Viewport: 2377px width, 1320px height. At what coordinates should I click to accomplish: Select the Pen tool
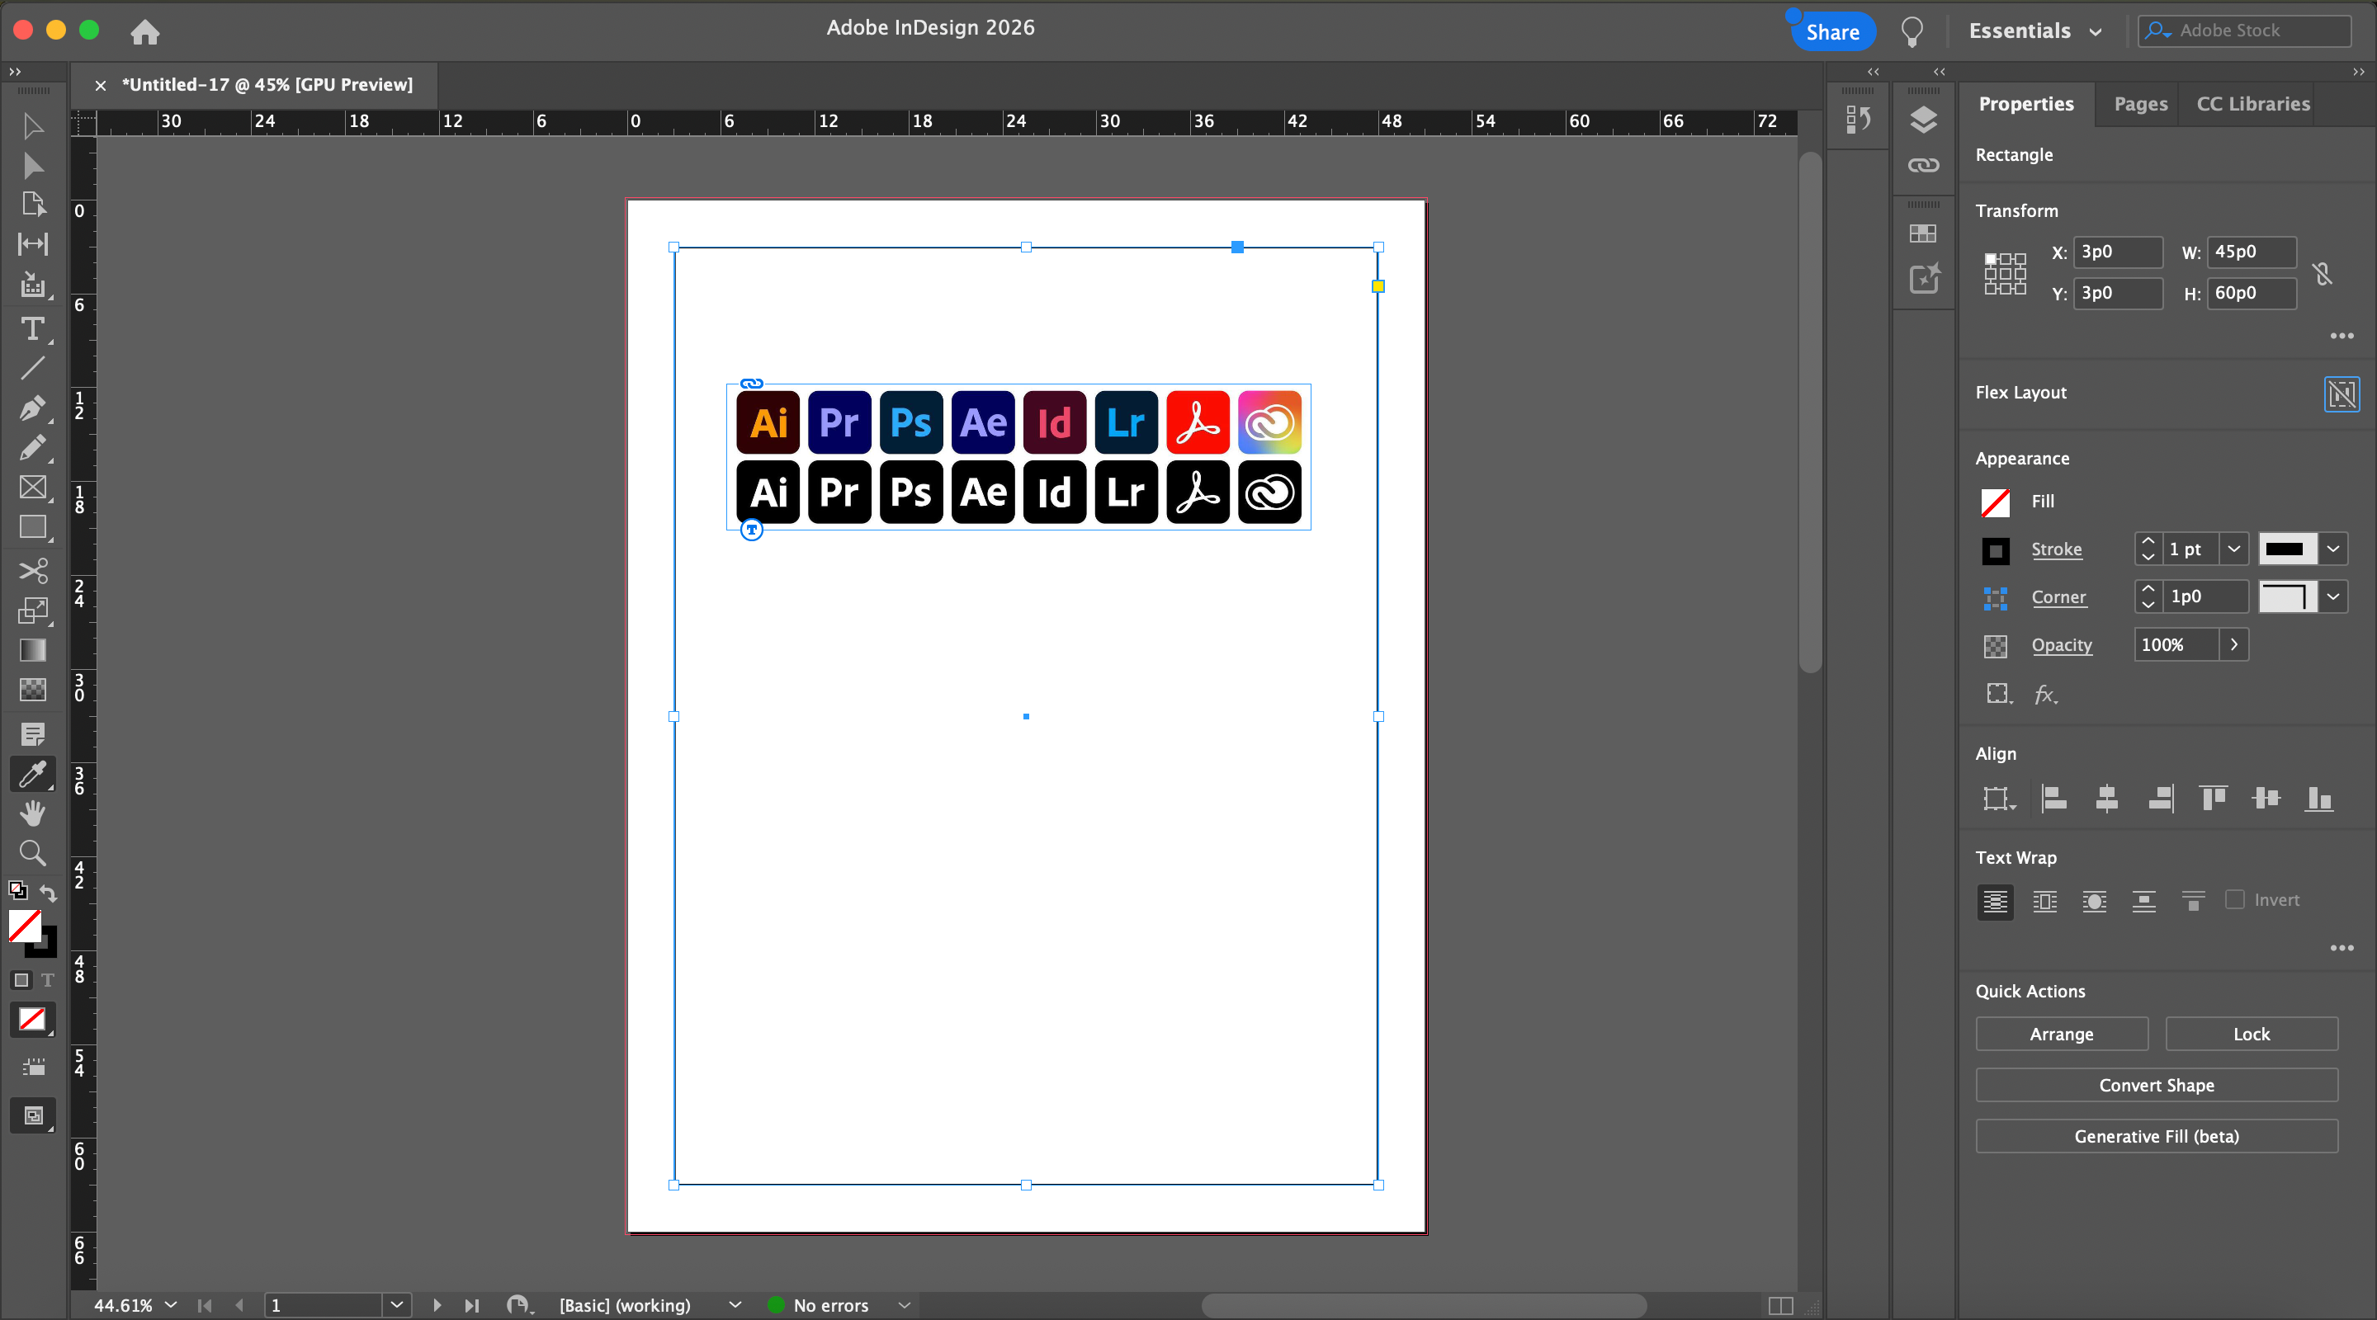32,408
